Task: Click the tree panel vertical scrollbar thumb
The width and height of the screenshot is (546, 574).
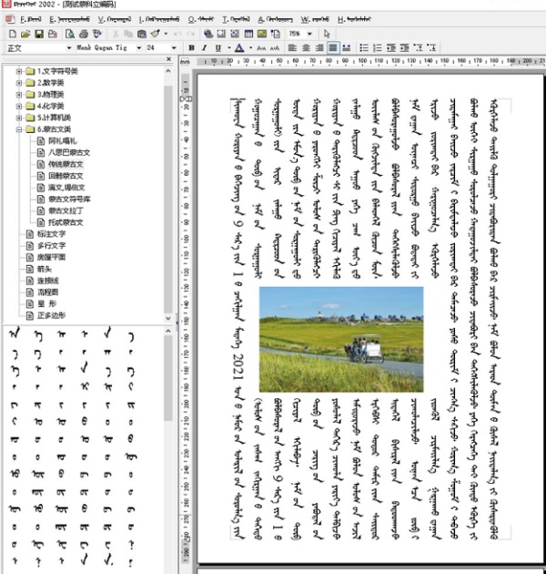Action: pos(167,198)
